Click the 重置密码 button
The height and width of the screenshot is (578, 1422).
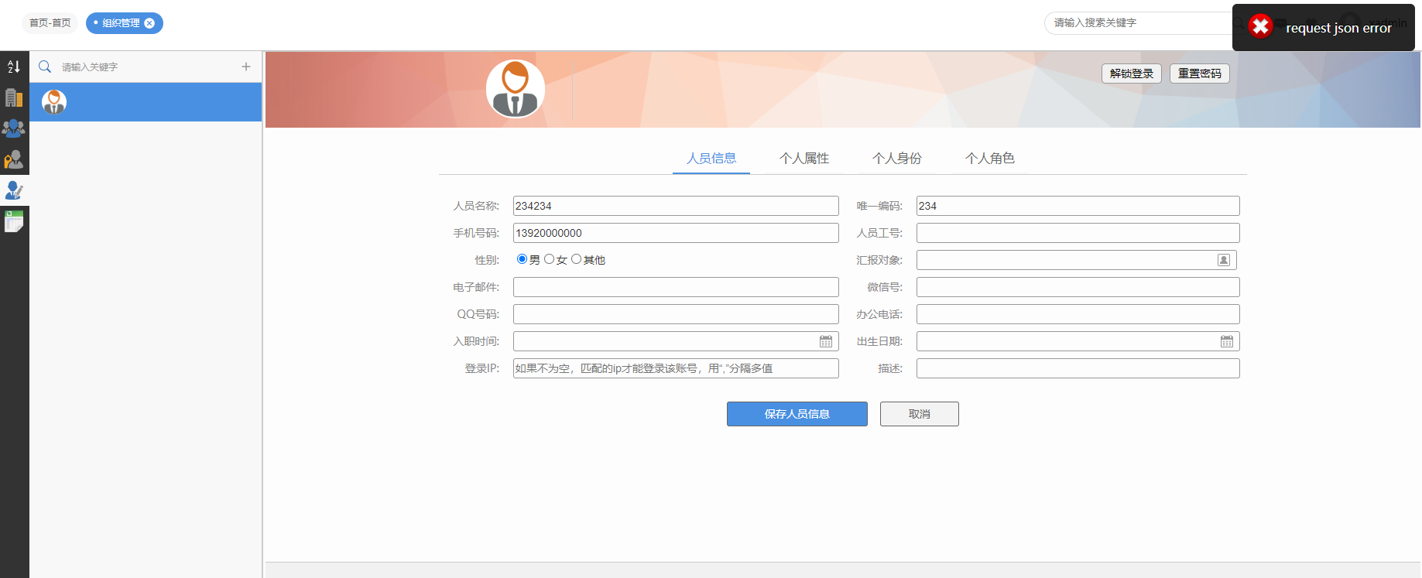[x=1199, y=74]
